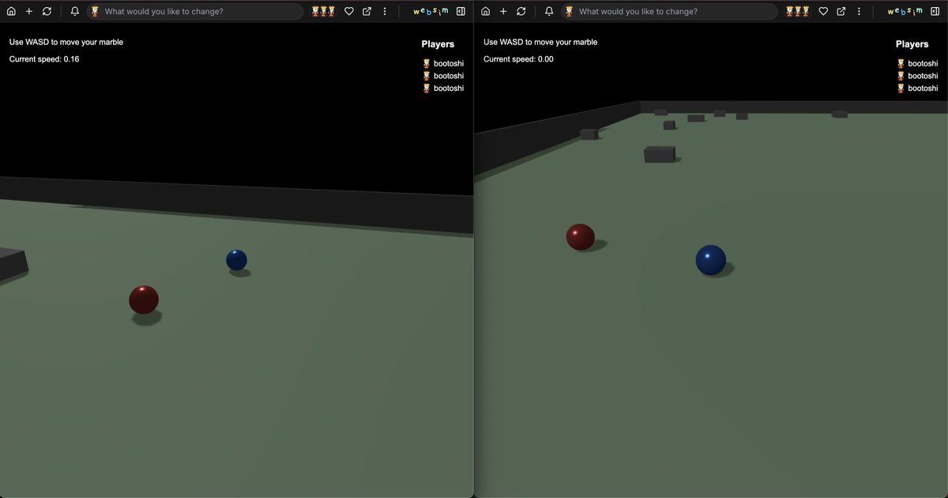Open external link icon in left window
Image resolution: width=948 pixels, height=498 pixels.
click(367, 12)
